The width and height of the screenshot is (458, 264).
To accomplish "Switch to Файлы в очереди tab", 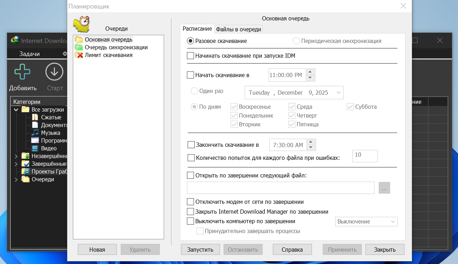I will click(x=238, y=29).
